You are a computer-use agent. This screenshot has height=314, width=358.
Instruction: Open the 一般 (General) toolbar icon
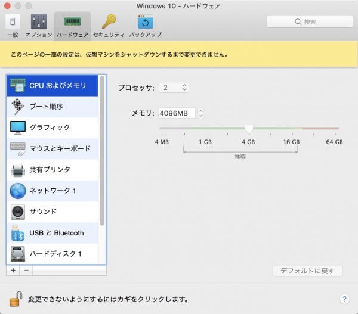[x=13, y=21]
